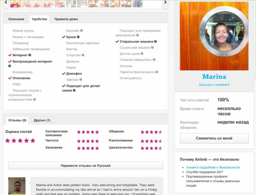
Task: Open Узнайте подробнее о безопасности link
Action: click(x=213, y=167)
